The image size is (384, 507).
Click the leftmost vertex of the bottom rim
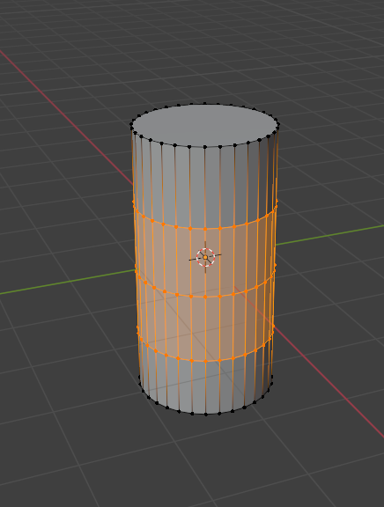click(139, 377)
